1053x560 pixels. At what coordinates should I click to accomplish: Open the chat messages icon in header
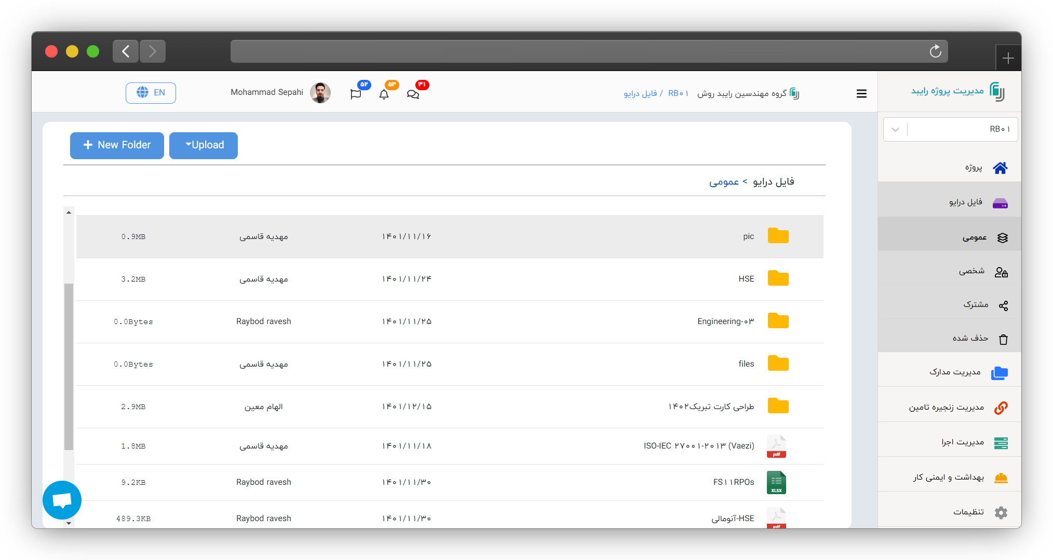(413, 94)
